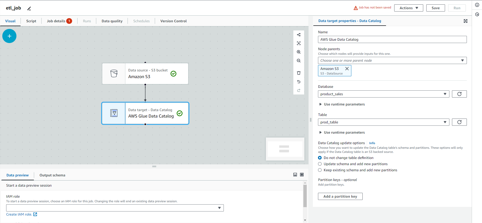The image size is (482, 223).
Task: Open the hexagon icon in right sidebar
Action: [x=477, y=14]
